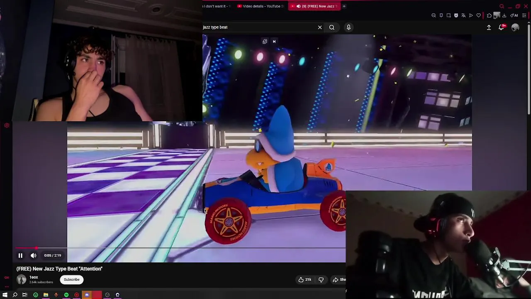Open the 1oox channel avatar
531x299 pixels.
click(x=22, y=279)
